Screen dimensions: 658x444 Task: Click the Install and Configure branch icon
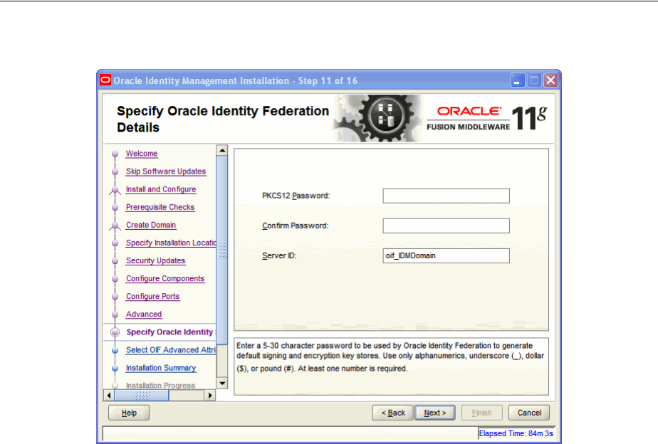115,190
